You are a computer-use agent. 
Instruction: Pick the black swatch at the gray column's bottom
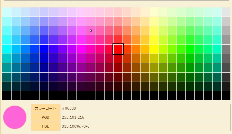tap(226, 96)
